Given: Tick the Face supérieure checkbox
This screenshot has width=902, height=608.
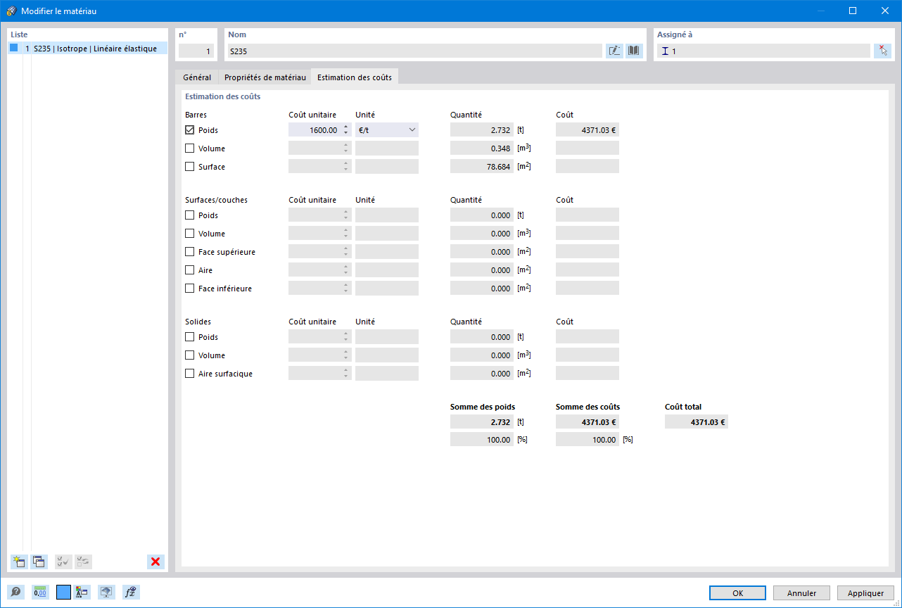Looking at the screenshot, I should pos(190,252).
